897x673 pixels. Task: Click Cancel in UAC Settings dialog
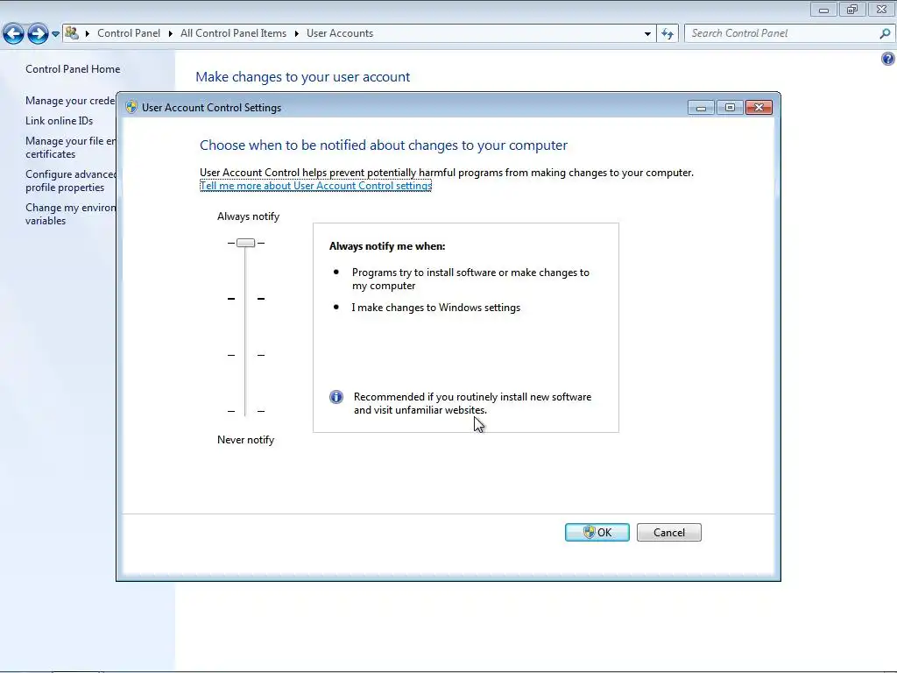[x=668, y=532]
